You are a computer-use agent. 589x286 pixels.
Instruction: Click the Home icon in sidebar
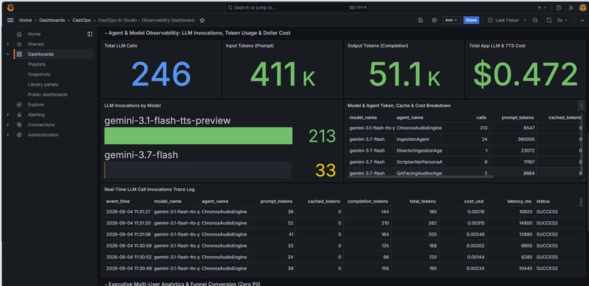tap(19, 34)
